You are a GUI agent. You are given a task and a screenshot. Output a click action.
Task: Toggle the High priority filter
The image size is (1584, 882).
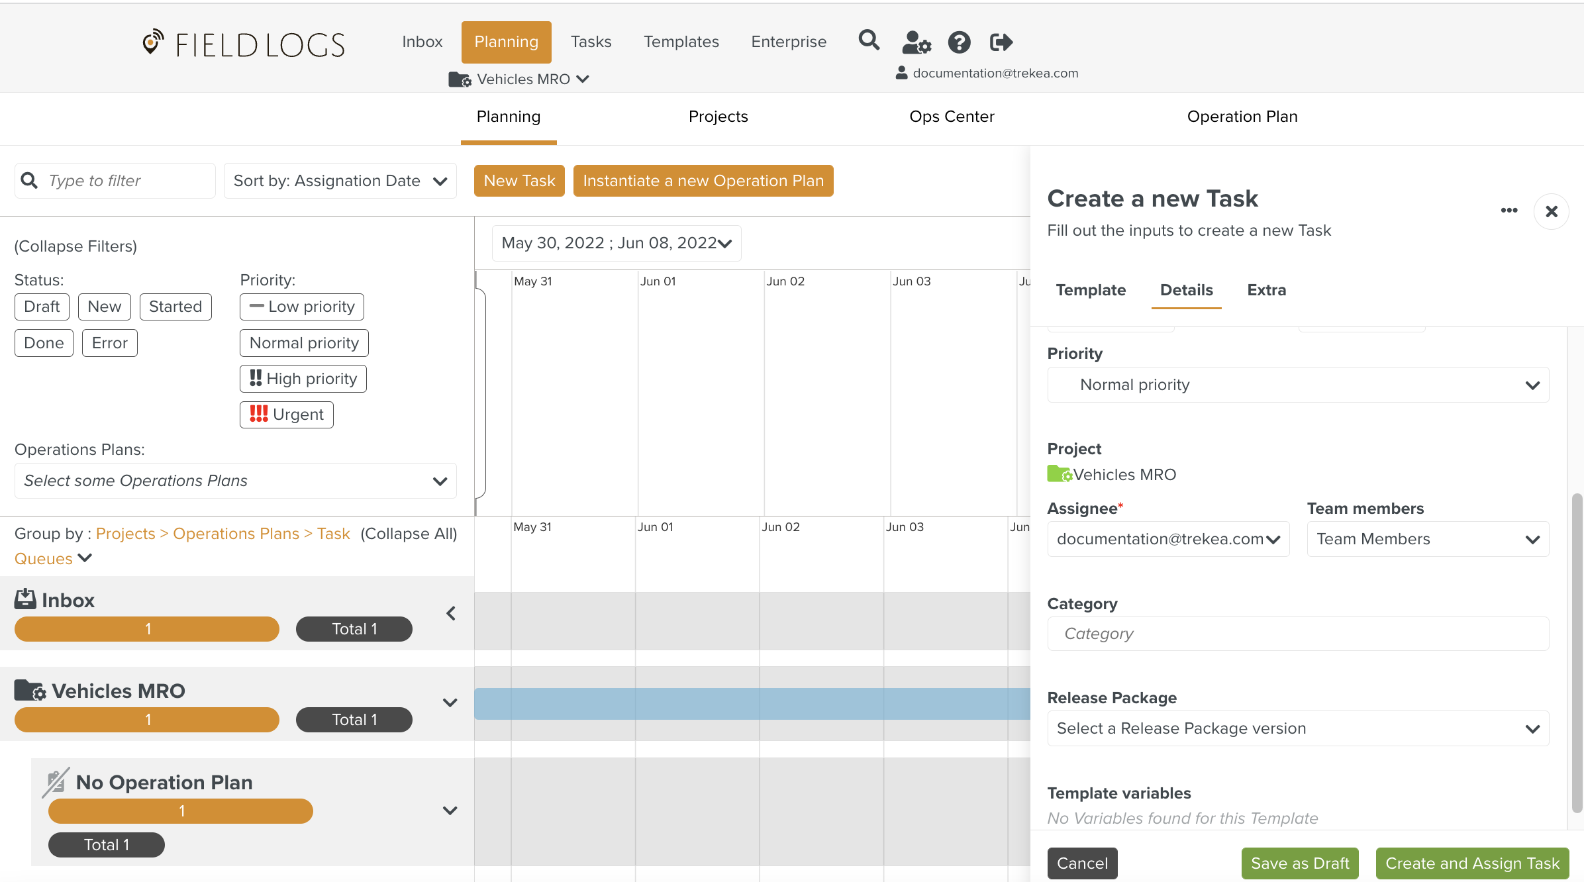[303, 379]
